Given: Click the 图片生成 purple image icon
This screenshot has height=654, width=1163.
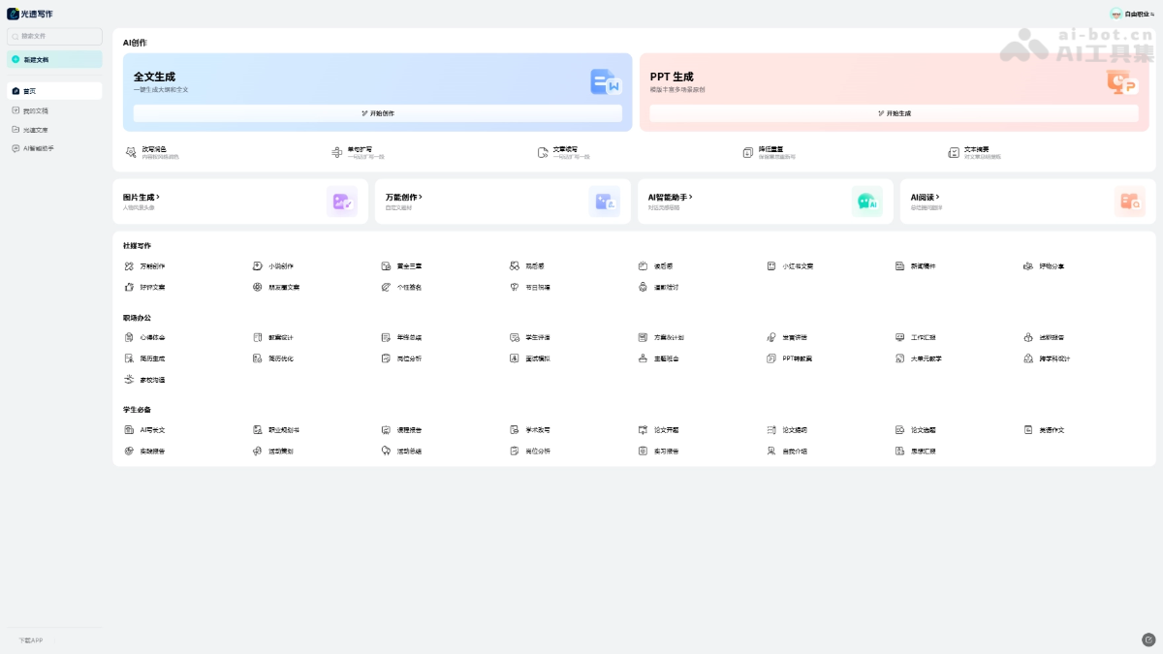Looking at the screenshot, I should pos(342,202).
